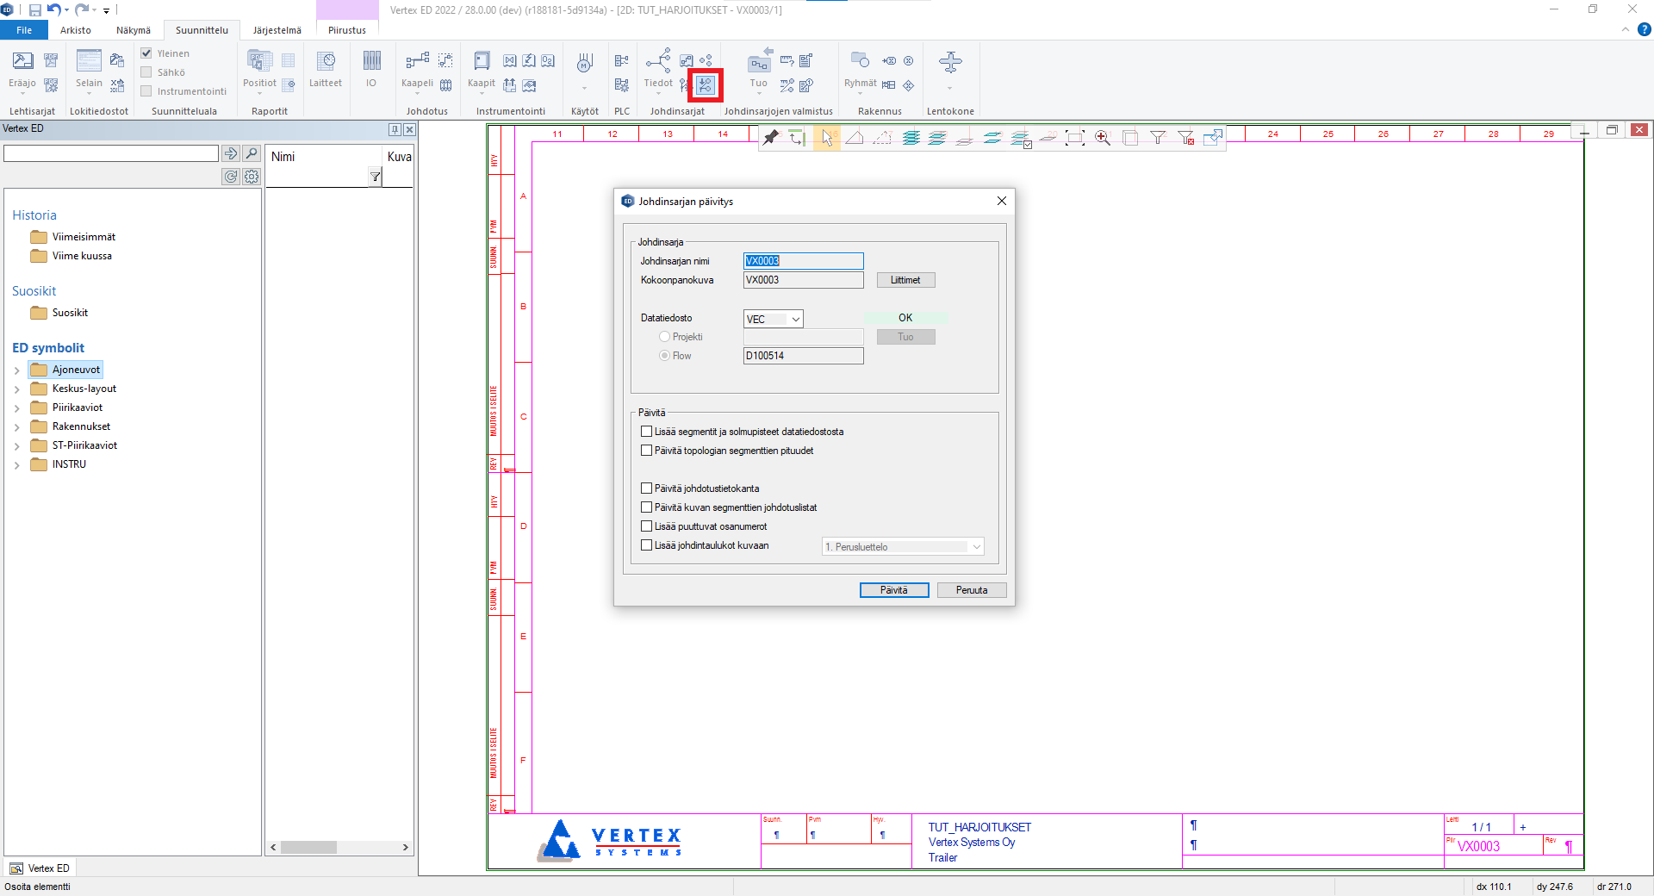Toggle the Sähkö checkbox in ribbon
This screenshot has height=896, width=1654.
pyautogui.click(x=146, y=72)
